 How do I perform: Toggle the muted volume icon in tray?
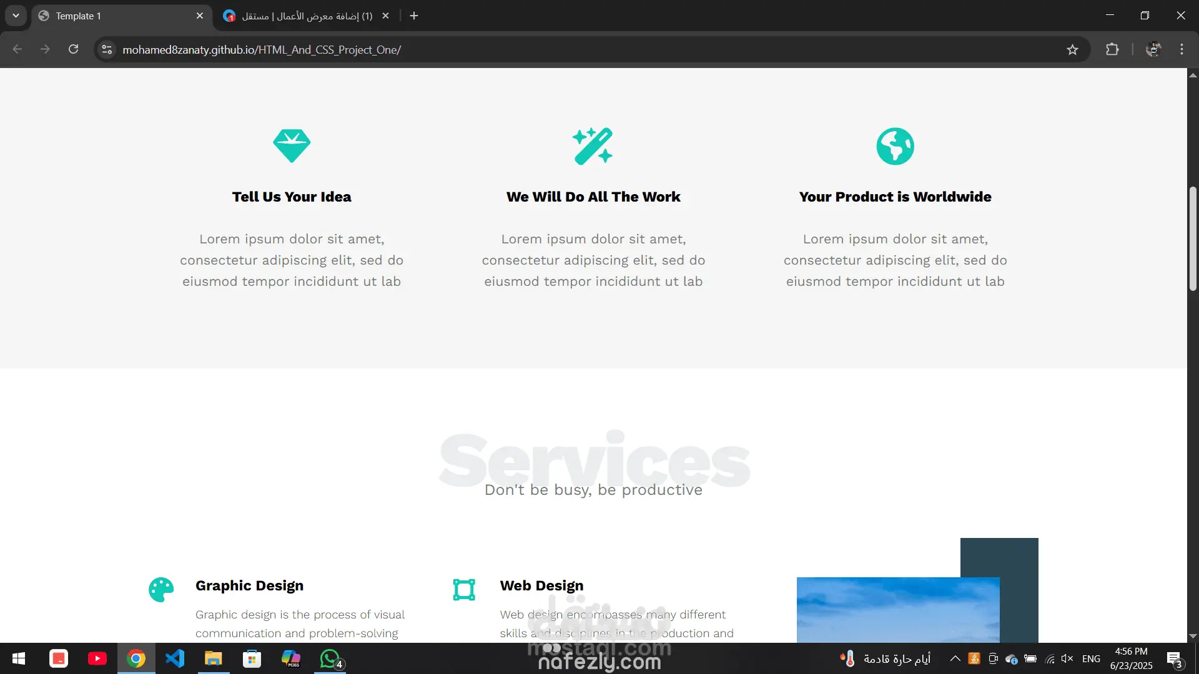click(x=1067, y=658)
